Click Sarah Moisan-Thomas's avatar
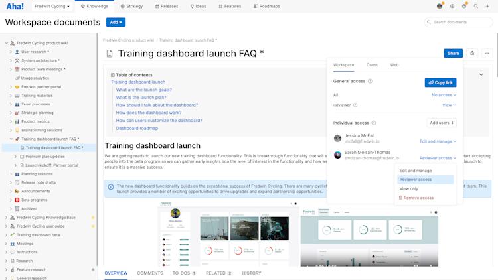Screen dimensions: 498x280 [x=337, y=155]
